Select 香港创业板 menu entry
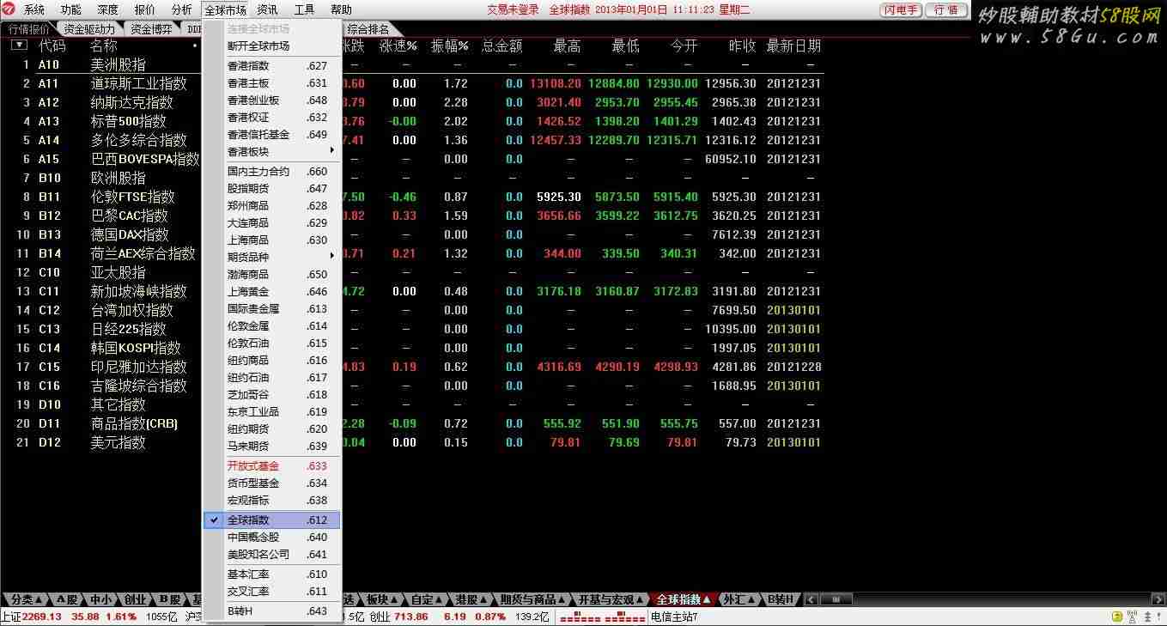The image size is (1167, 626). (x=272, y=100)
